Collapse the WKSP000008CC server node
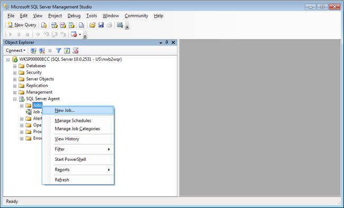This screenshot has width=344, height=208. tap(8, 59)
